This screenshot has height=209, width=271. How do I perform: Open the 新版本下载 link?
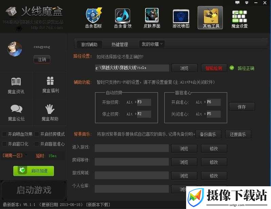pos(98,205)
